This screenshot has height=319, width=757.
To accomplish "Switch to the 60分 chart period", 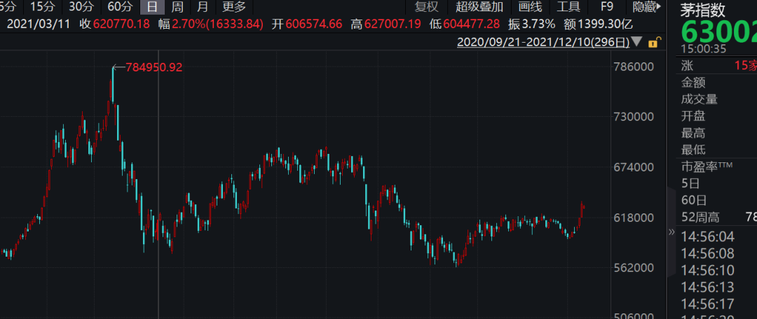I will (121, 7).
